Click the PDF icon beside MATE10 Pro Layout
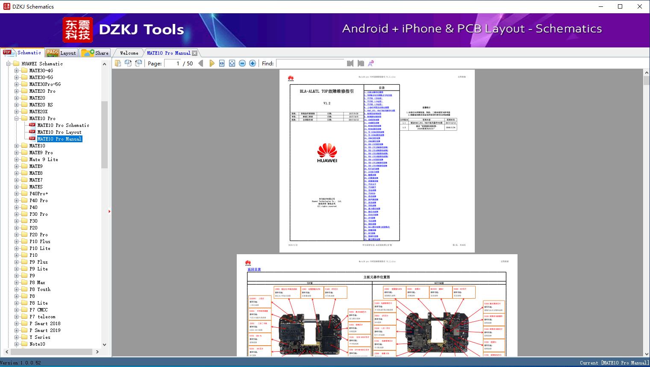The height and width of the screenshot is (367, 650). coord(32,132)
